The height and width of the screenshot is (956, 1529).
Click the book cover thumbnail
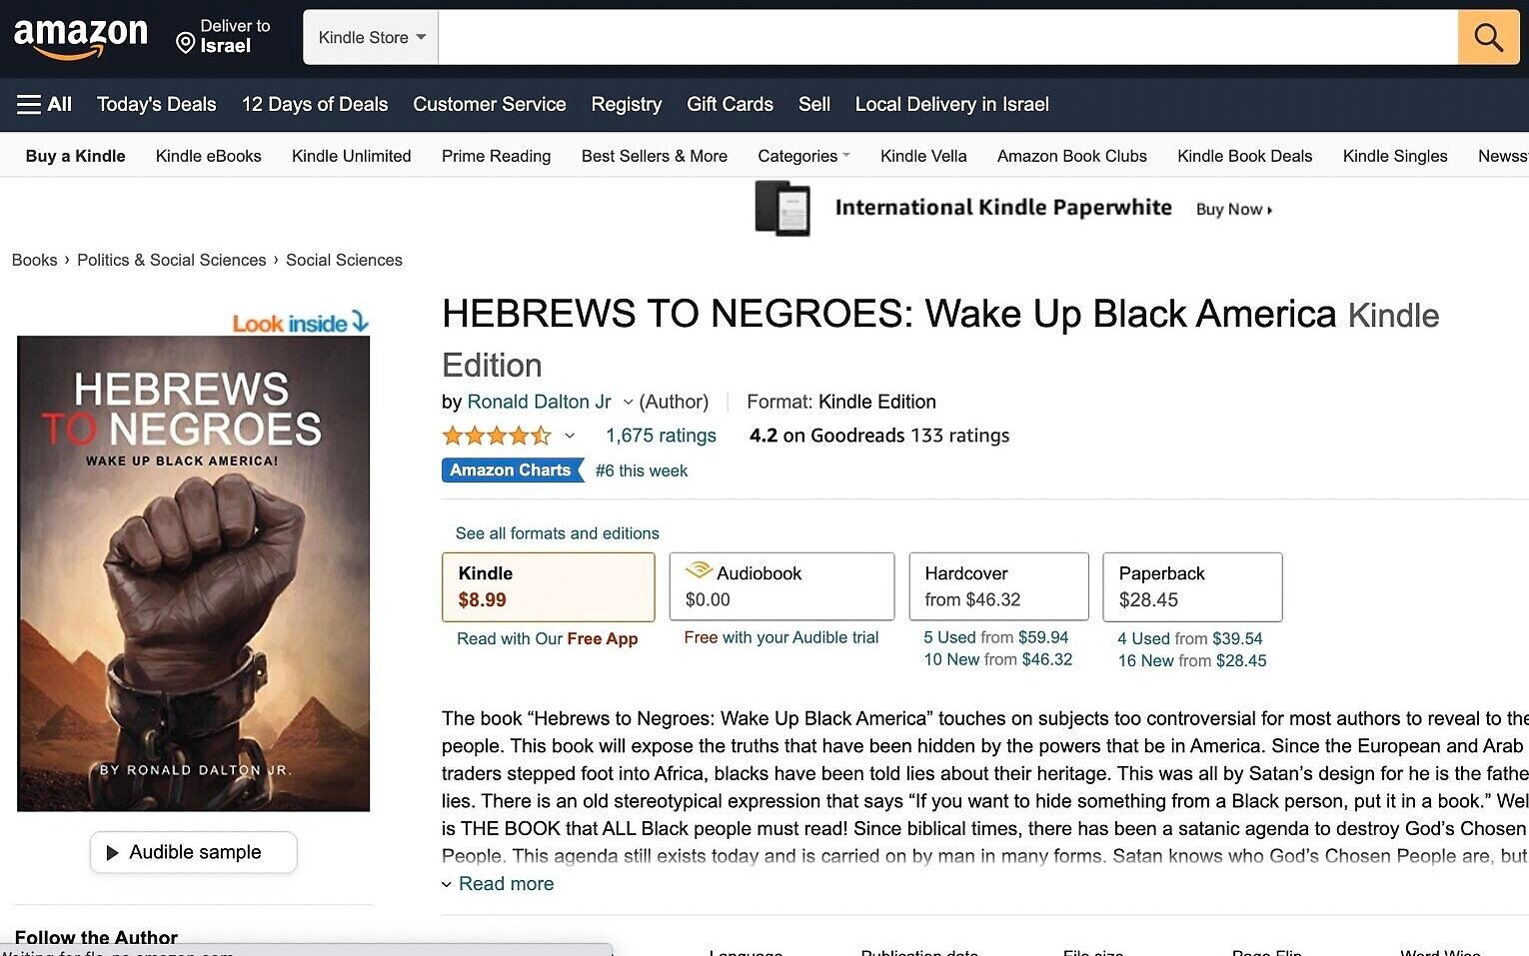194,573
